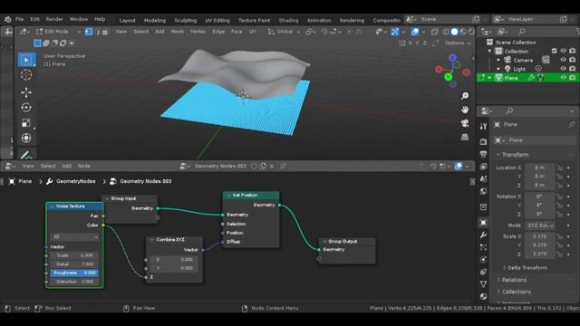
Task: Unlink Geometry Nodes.003 with X button
Action: [272, 167]
